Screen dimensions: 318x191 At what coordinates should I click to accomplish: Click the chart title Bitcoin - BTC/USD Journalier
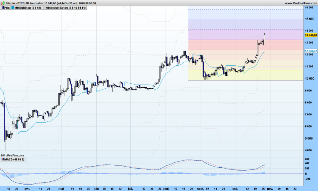(24, 3)
